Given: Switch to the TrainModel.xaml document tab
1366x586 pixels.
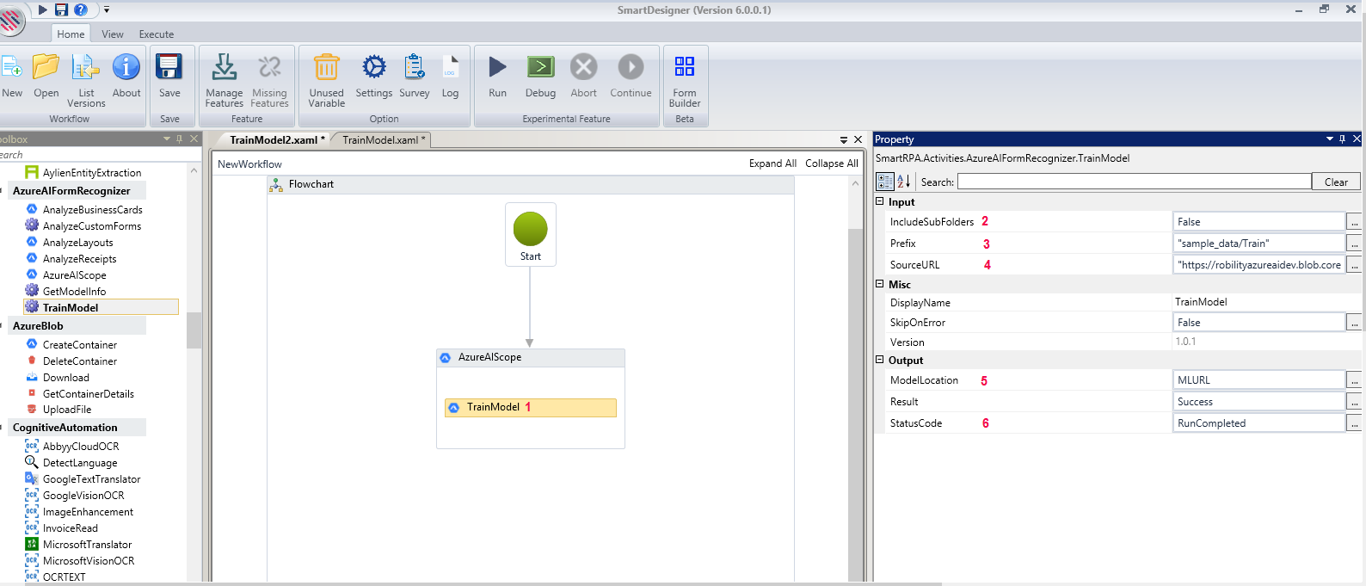Looking at the screenshot, I should coord(380,139).
